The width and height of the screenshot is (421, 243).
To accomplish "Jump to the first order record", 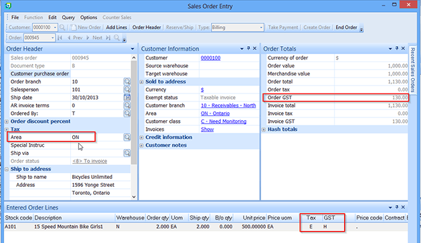I will click(60, 38).
